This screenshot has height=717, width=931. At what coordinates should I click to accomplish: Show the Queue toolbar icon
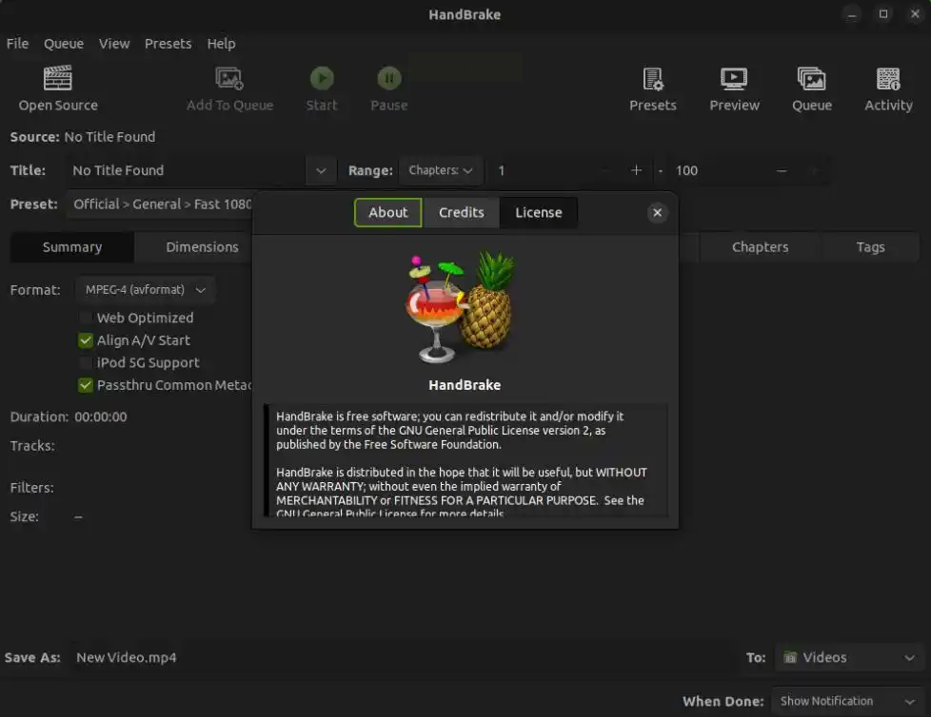coord(812,78)
